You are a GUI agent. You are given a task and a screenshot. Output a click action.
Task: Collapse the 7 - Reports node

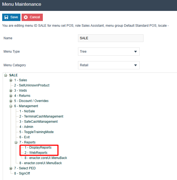[16, 142]
